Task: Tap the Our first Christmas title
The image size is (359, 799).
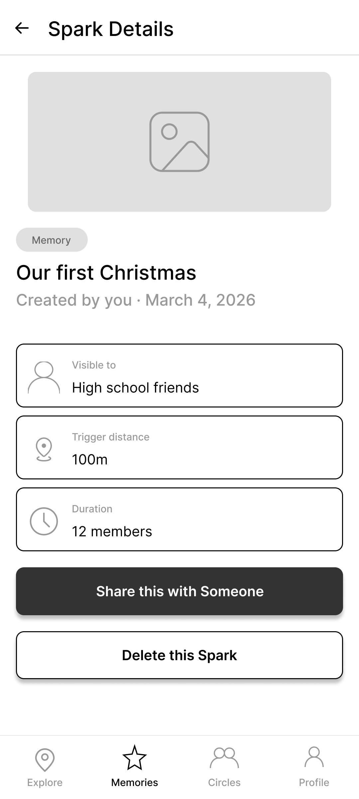Action: point(106,273)
